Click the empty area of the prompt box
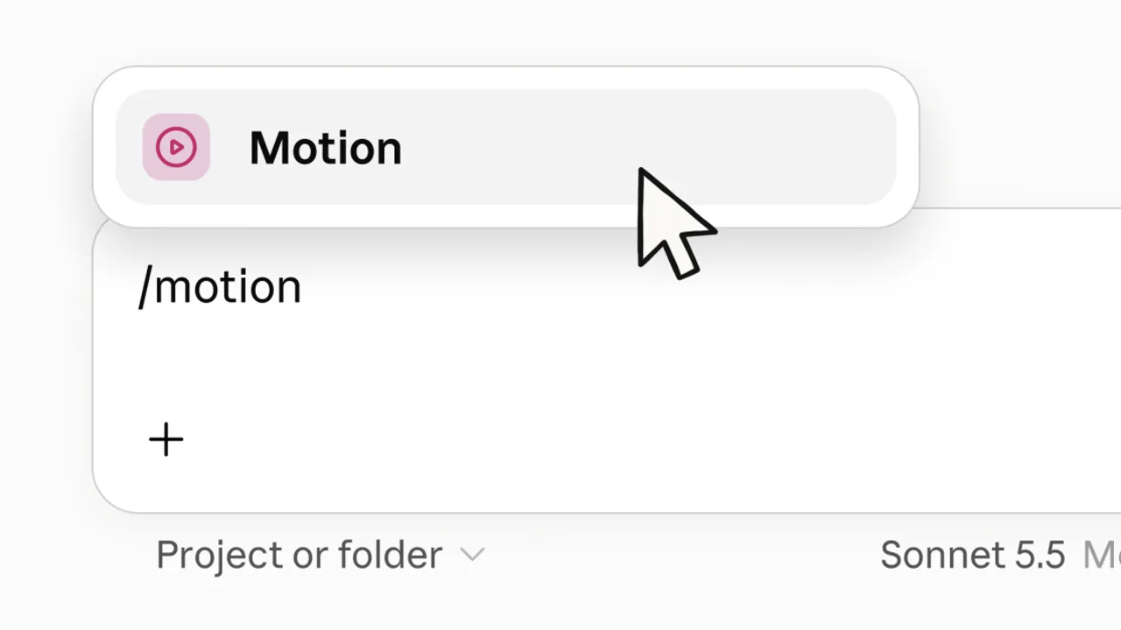 (x=613, y=367)
